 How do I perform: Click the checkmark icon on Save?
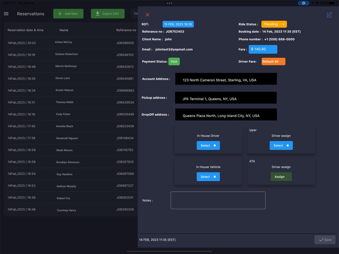click(x=321, y=240)
